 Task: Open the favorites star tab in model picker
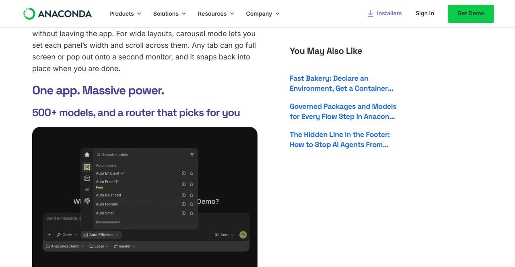click(87, 155)
